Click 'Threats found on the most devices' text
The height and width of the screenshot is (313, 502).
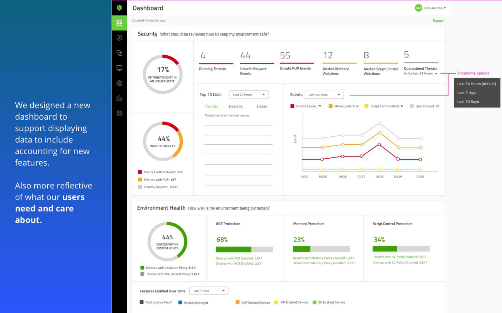[x=227, y=115]
